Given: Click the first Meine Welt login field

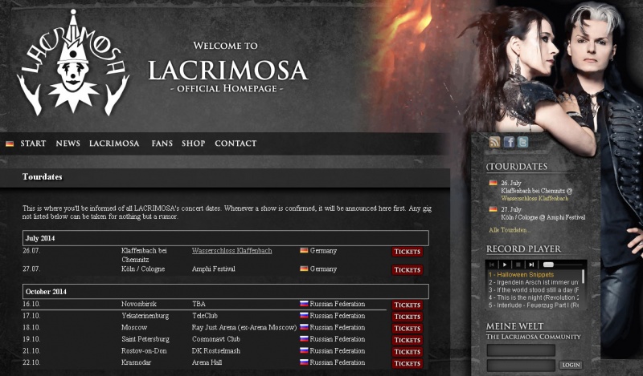Looking at the screenshot, I should (521, 350).
